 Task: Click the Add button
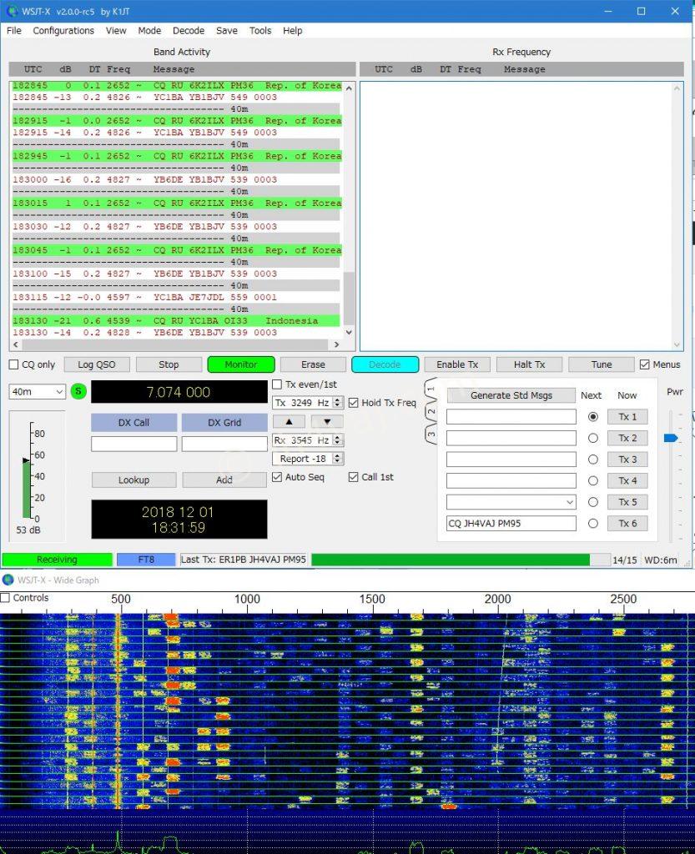point(224,480)
